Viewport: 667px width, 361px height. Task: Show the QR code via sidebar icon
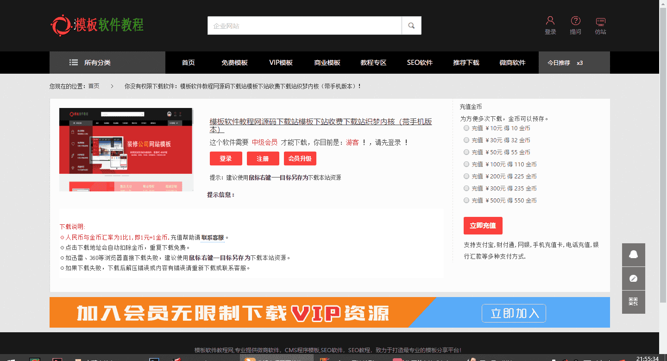pos(633,301)
